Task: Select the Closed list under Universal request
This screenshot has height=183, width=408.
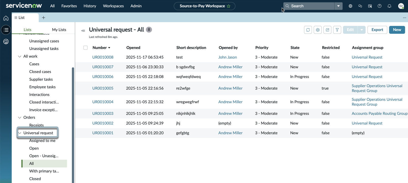Action: [x=35, y=179]
